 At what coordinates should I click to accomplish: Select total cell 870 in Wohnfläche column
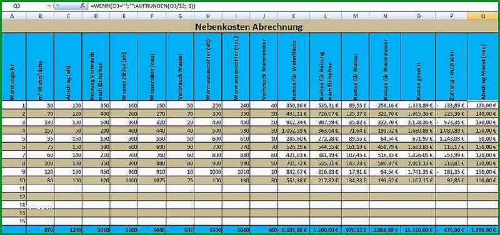[x=40, y=229]
